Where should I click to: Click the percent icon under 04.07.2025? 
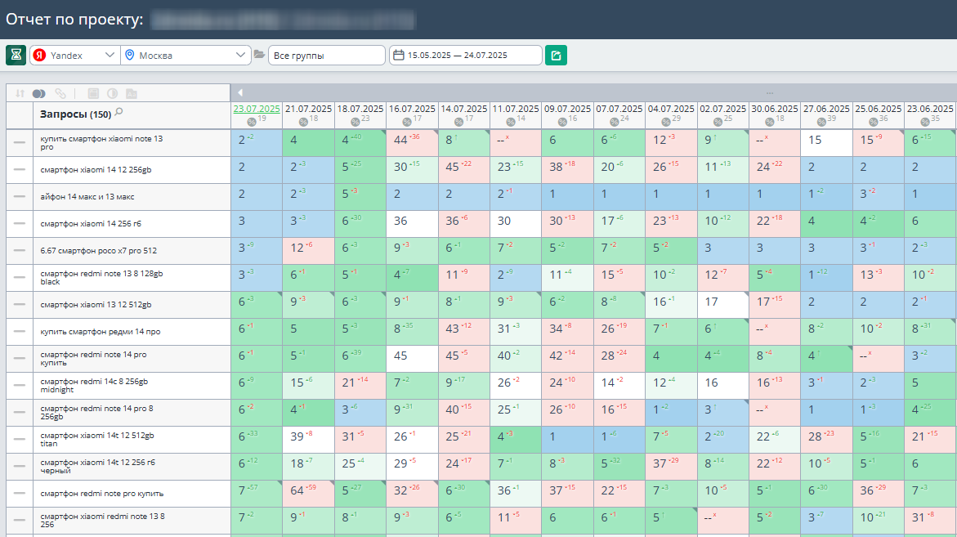point(665,122)
